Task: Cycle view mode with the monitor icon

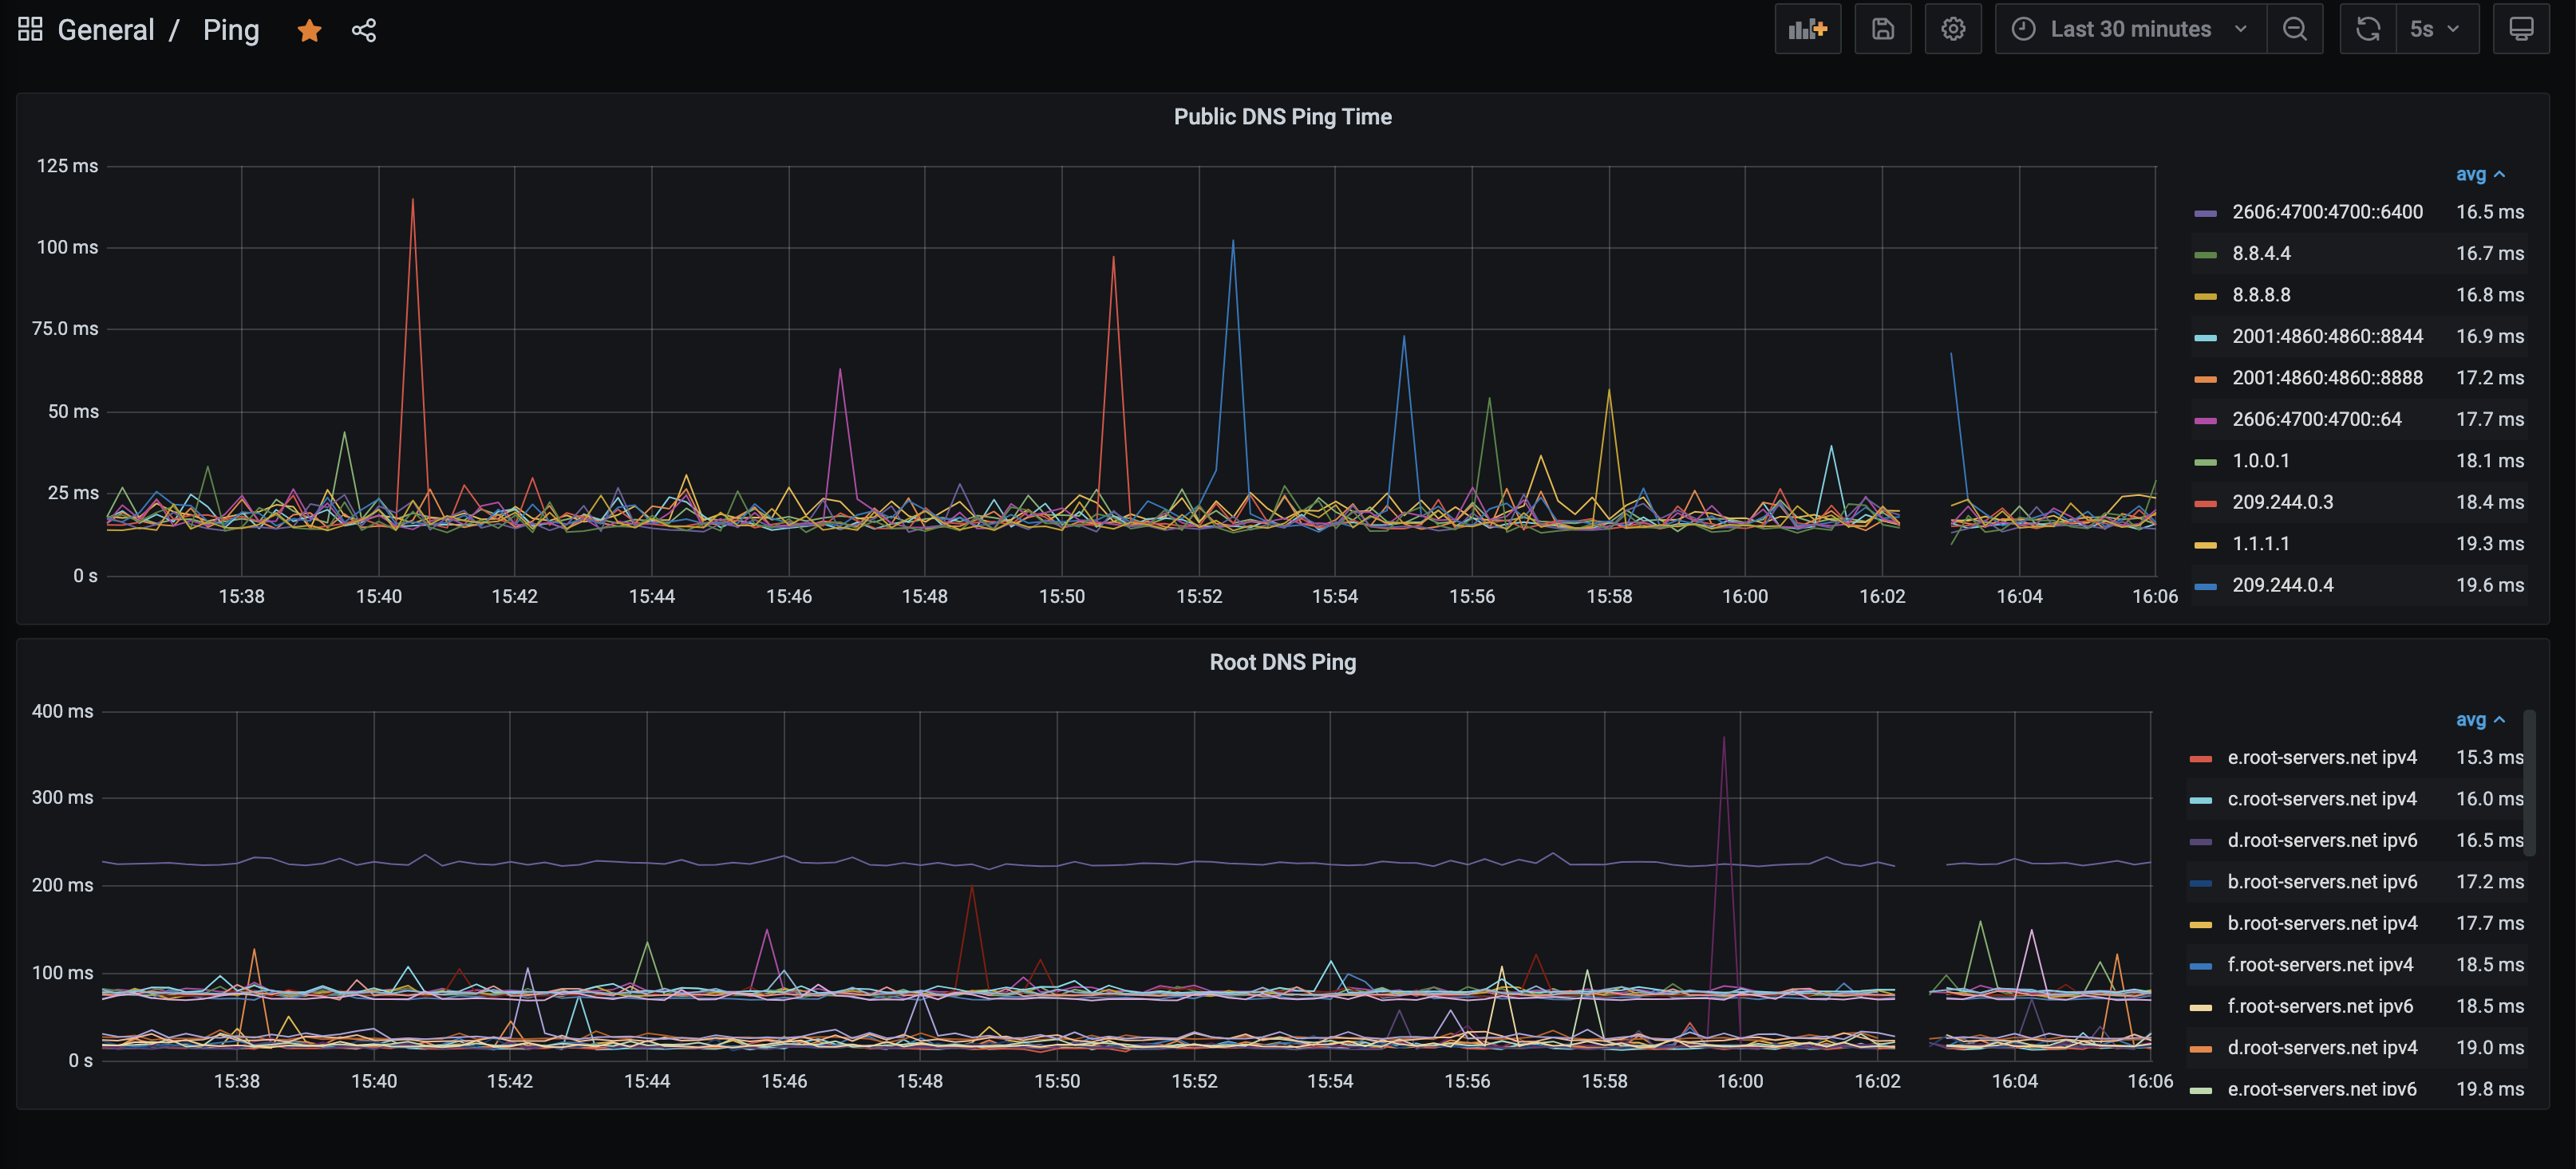Action: click(2520, 29)
